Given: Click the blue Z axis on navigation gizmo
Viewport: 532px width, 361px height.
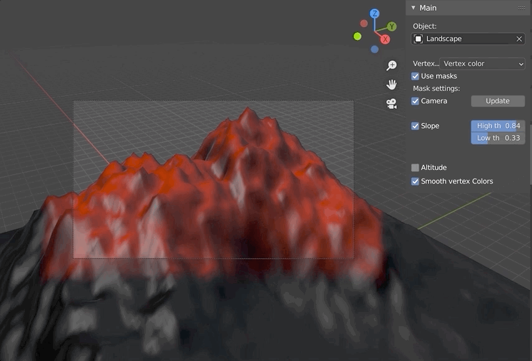Looking at the screenshot, I should (x=374, y=13).
